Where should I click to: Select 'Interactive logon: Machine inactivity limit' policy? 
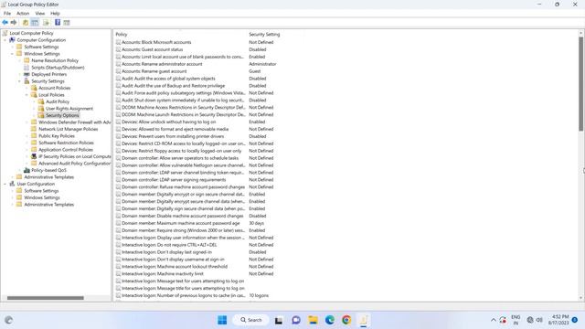pos(163,274)
